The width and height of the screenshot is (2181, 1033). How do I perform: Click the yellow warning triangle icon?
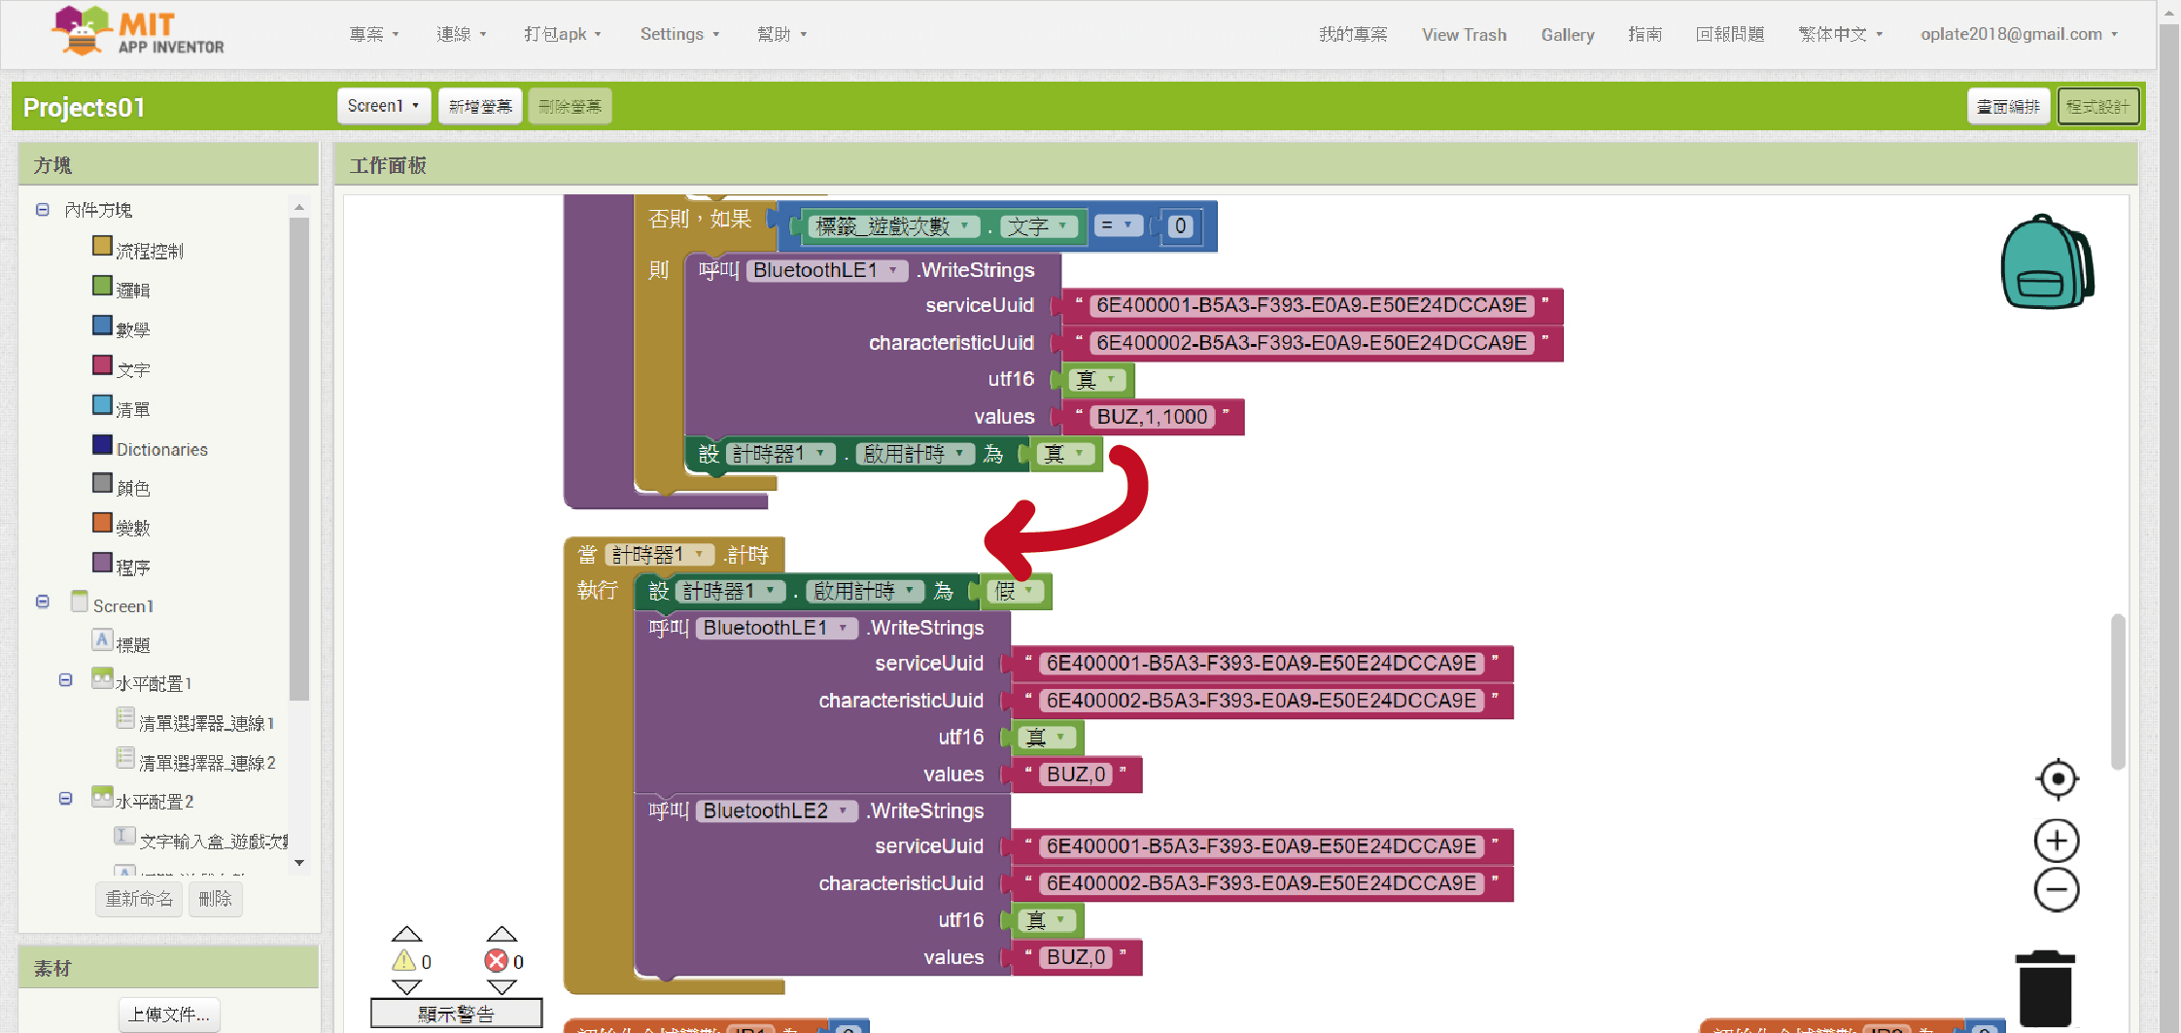point(404,961)
